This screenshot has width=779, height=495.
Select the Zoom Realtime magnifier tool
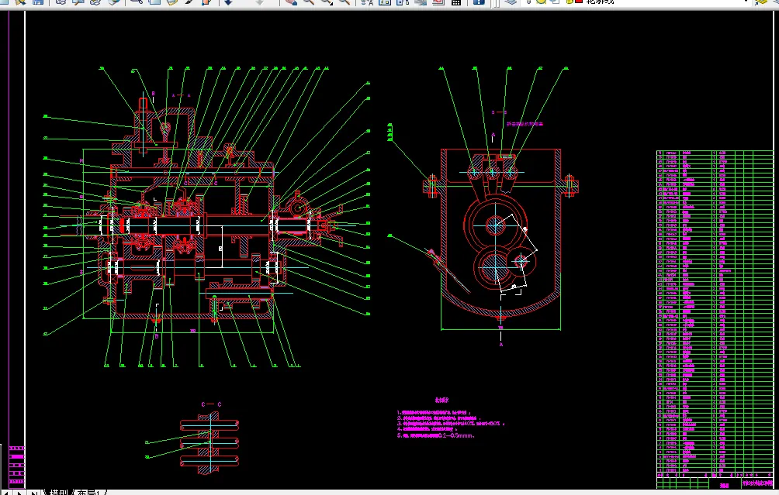pyautogui.click(x=308, y=2)
